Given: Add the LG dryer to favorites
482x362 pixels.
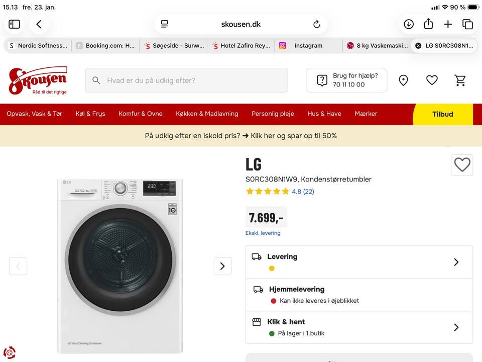Looking at the screenshot, I should point(462,165).
